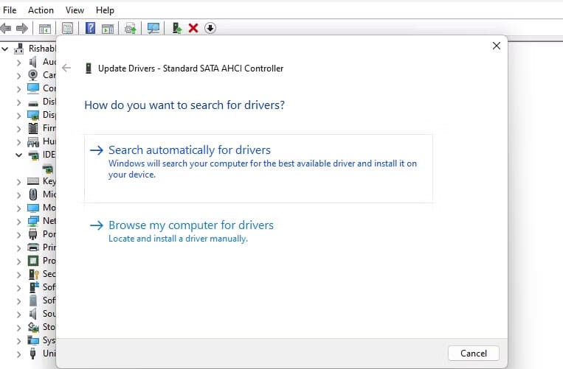
Task: Click the dialog's back arrow
Action: [x=66, y=68]
